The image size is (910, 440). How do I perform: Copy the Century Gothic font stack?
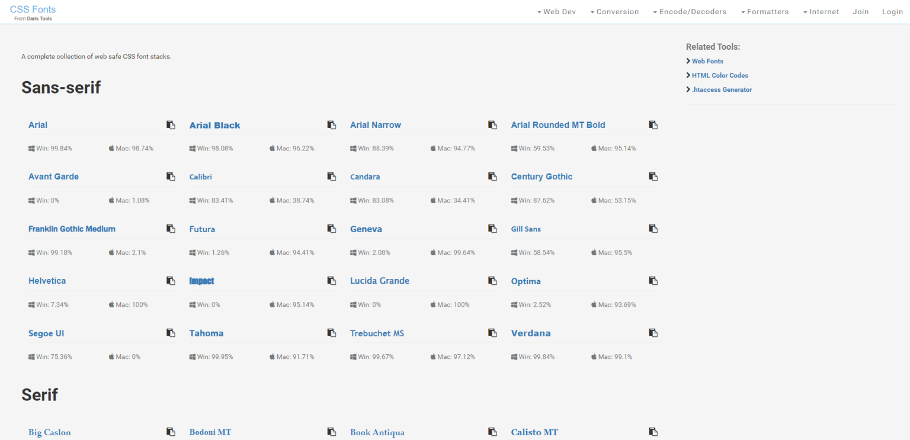[653, 176]
